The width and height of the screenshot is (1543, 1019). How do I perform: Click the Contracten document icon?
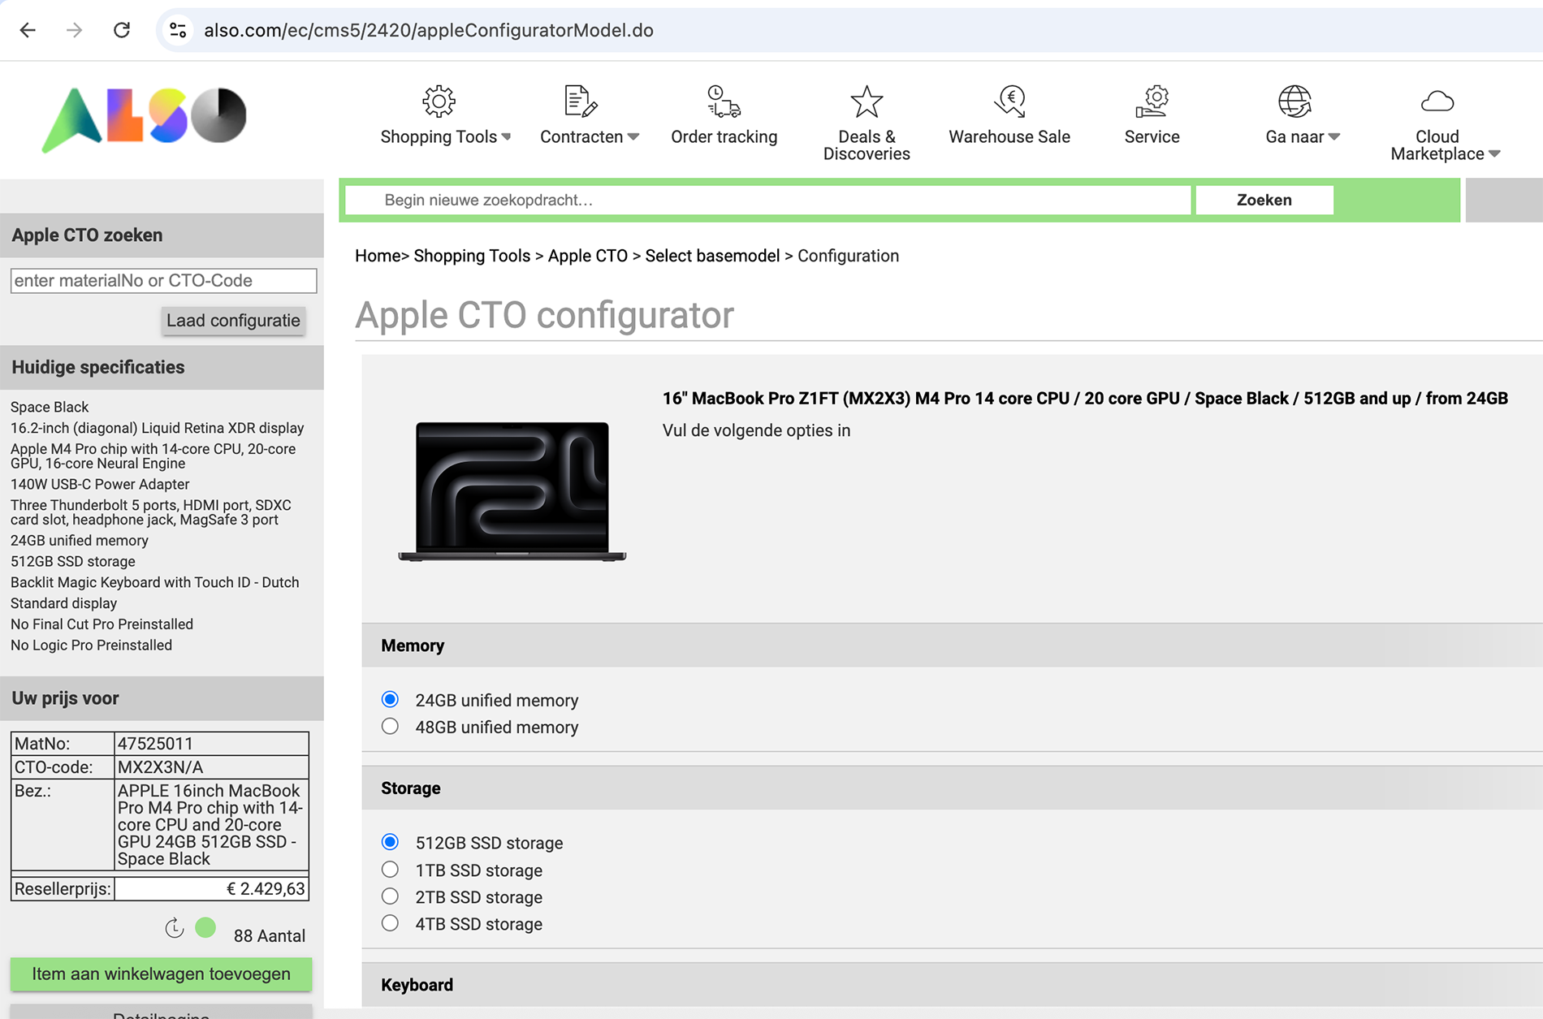click(581, 101)
